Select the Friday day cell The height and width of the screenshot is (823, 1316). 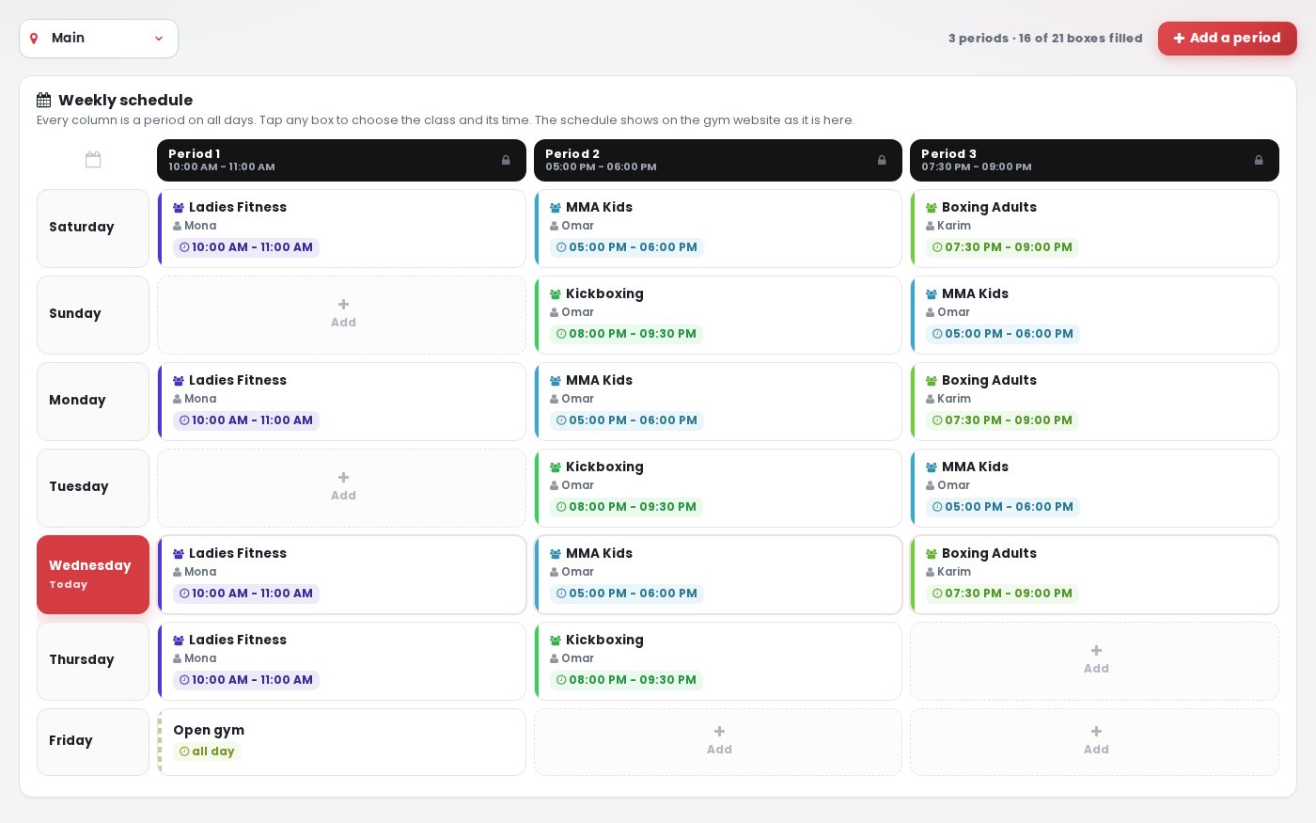[93, 742]
